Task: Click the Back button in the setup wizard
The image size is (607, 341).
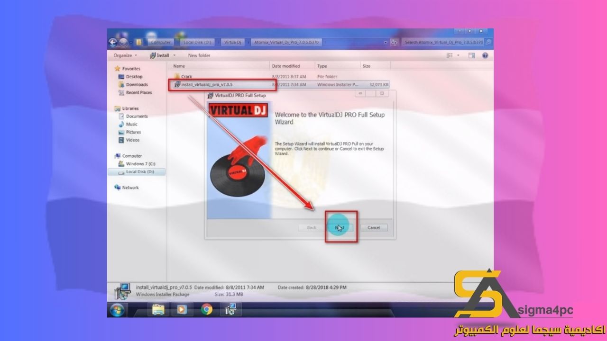Action: [x=312, y=227]
